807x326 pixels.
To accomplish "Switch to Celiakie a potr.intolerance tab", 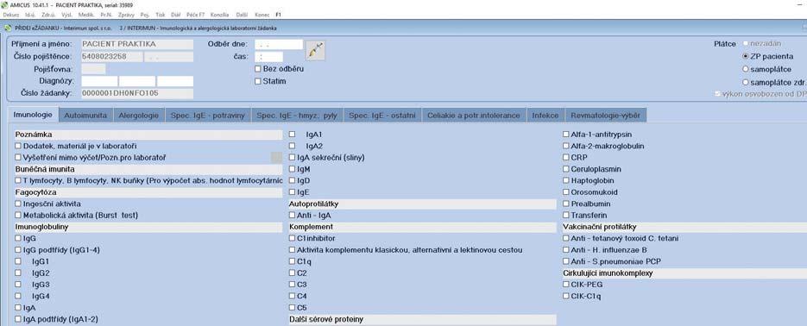I will click(474, 116).
